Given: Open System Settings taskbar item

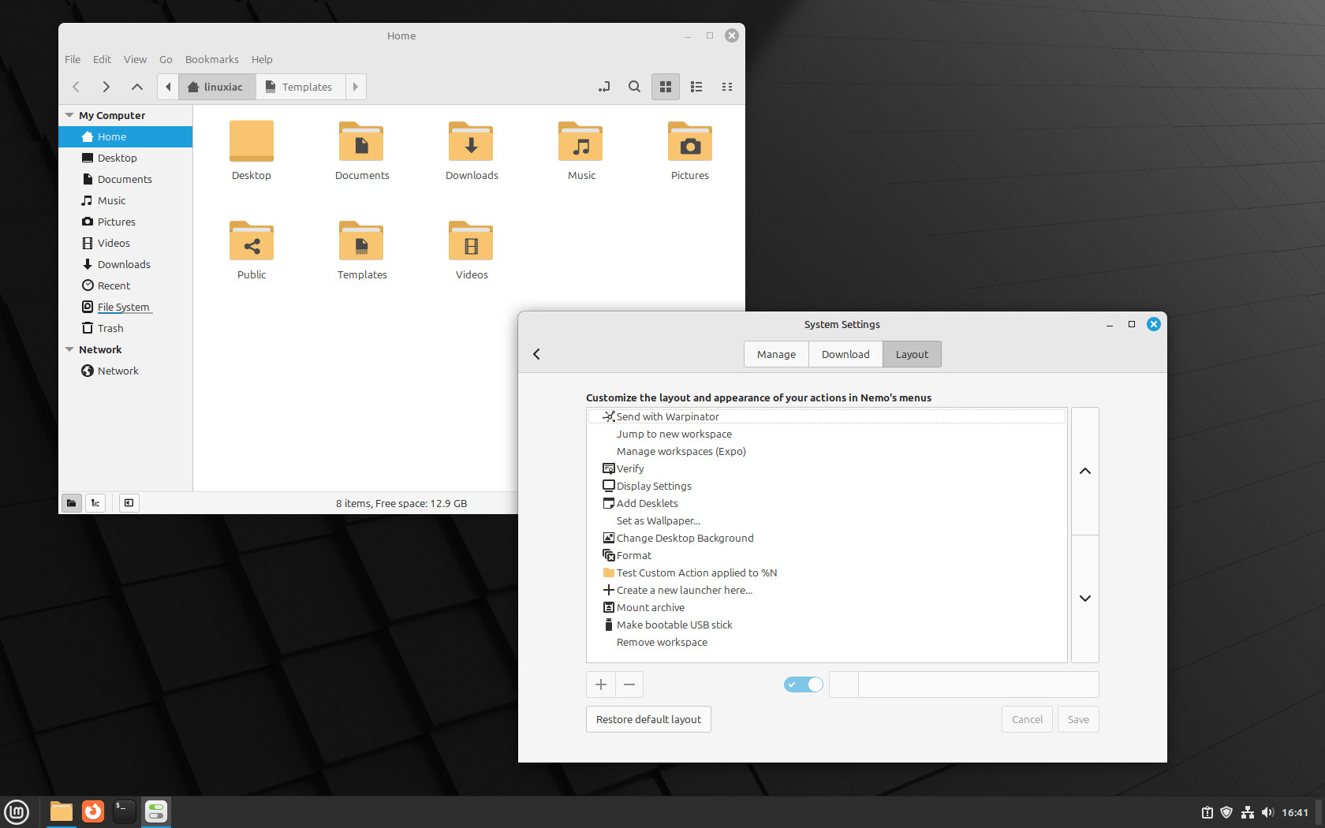Looking at the screenshot, I should (x=156, y=811).
